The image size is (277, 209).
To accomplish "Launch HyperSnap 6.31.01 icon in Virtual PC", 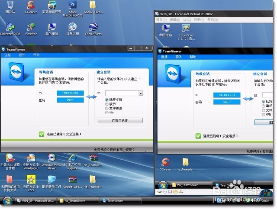I will pyautogui.click(x=186, y=32).
